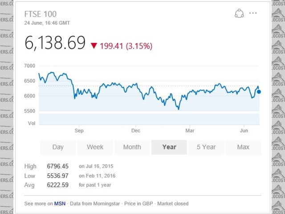
Task: Click the 199.41 (3.15%) change value
Action: pos(126,45)
